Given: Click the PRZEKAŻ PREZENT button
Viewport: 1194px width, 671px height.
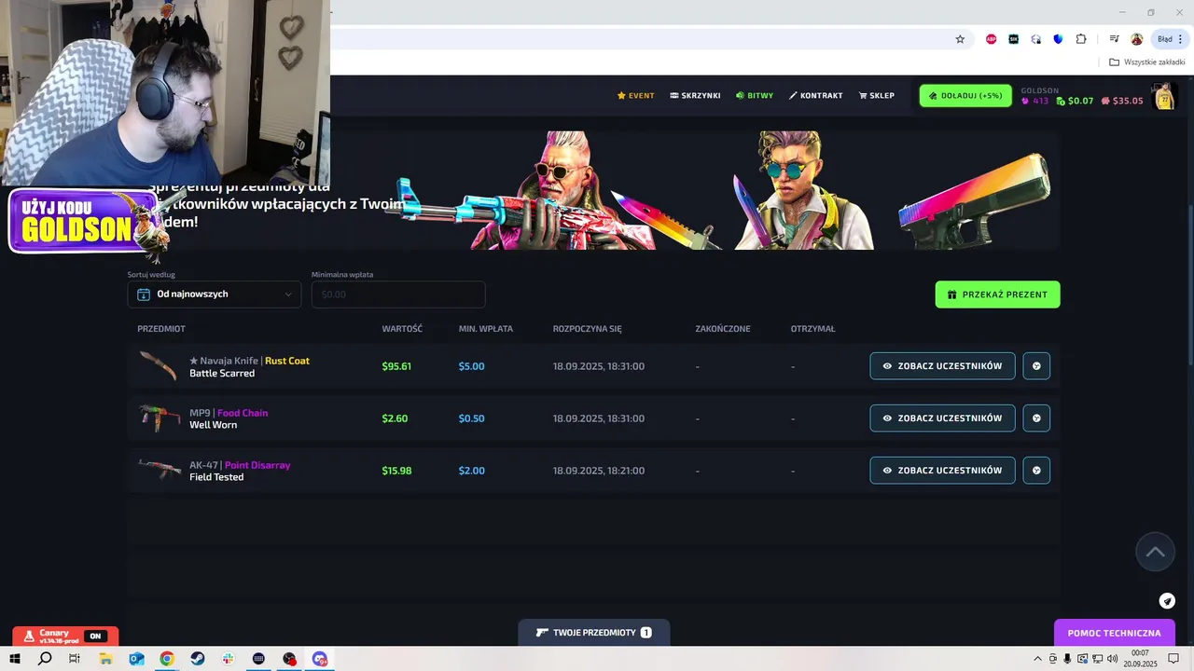Looking at the screenshot, I should [x=997, y=294].
